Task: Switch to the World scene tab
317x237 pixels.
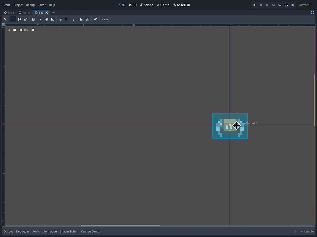Action: tap(24, 13)
